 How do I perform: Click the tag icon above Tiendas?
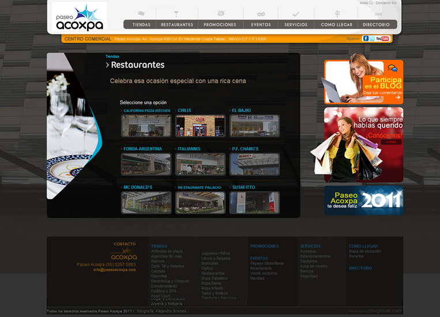(x=141, y=13)
